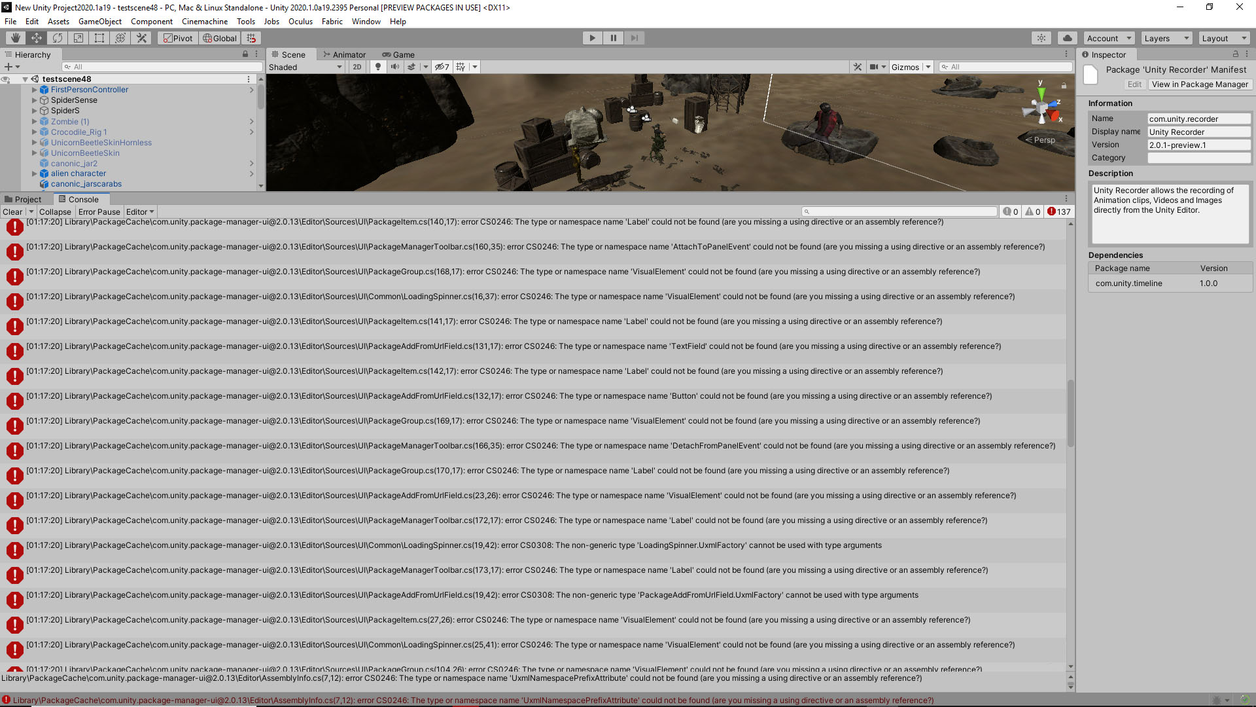This screenshot has width=1256, height=707.
Task: Toggle scene lighting bulb icon
Action: (378, 67)
